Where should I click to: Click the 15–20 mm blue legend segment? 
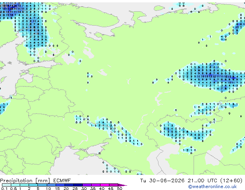point(60,185)
